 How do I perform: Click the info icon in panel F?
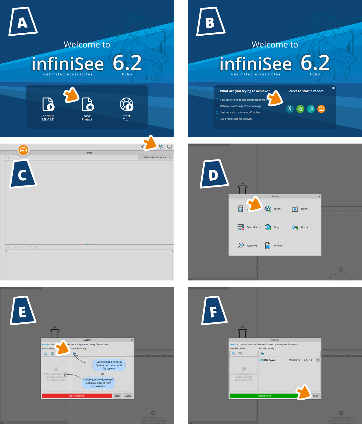coord(240,354)
